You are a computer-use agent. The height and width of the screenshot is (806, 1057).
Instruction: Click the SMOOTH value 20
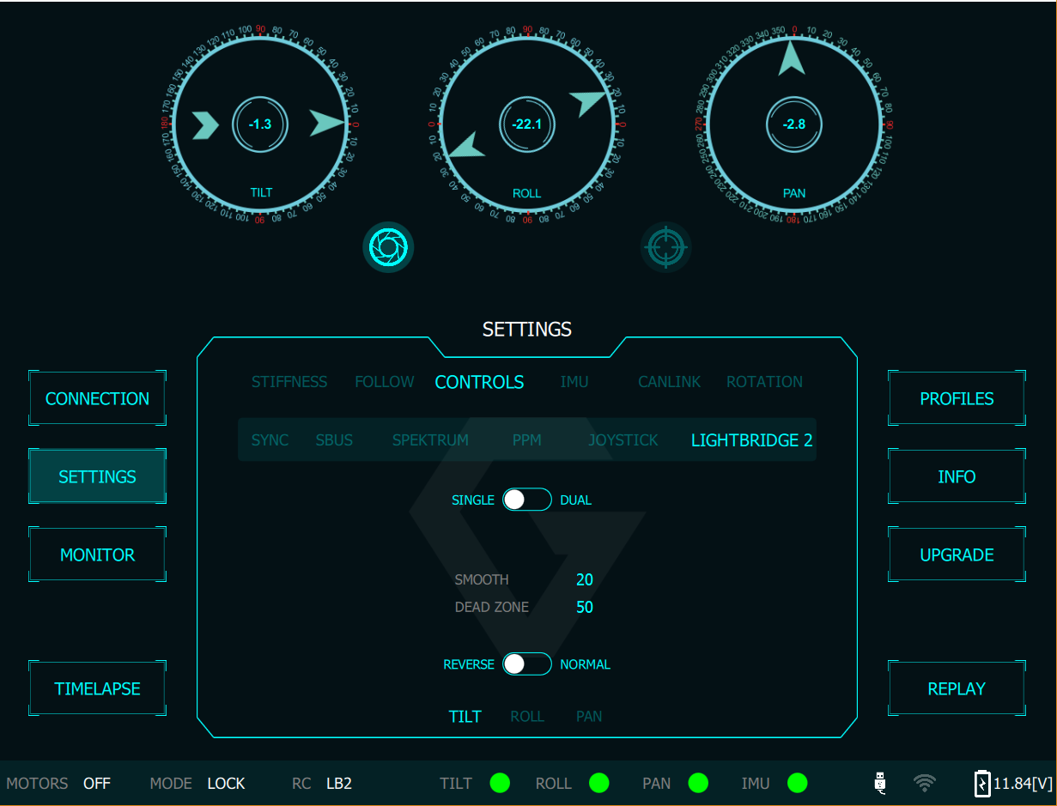(x=585, y=580)
